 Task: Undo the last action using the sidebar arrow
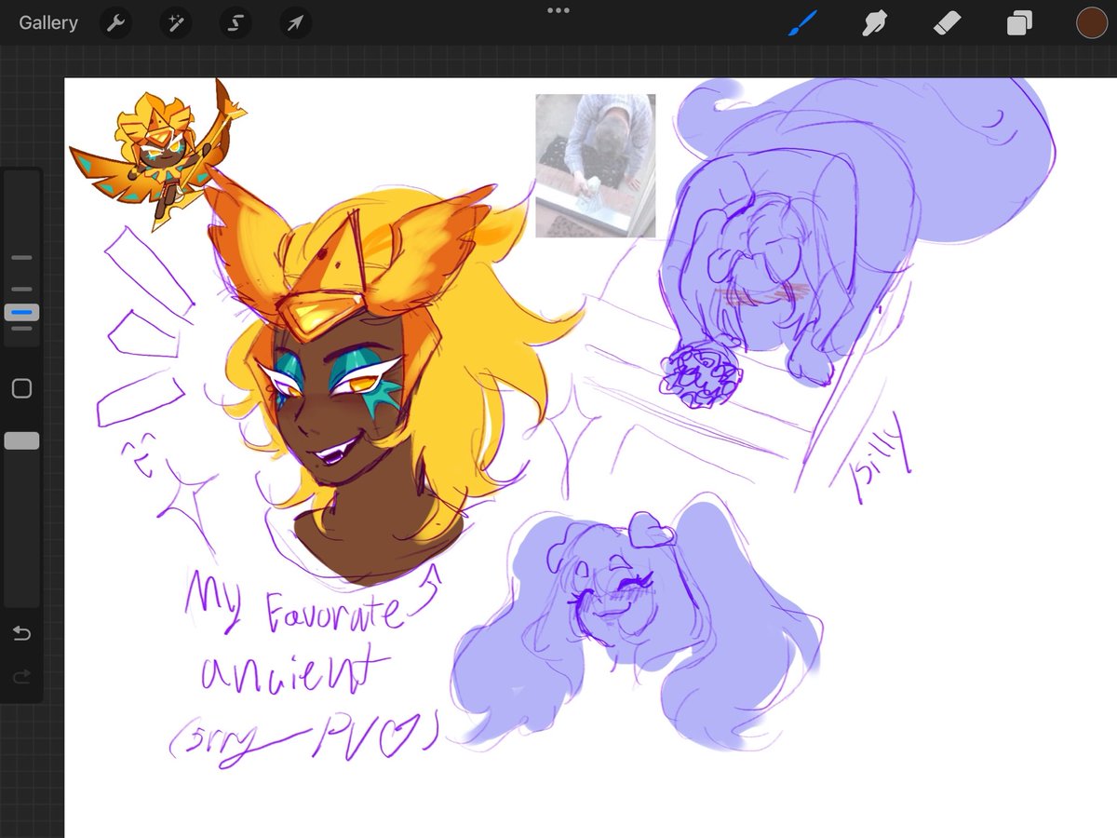(21, 634)
